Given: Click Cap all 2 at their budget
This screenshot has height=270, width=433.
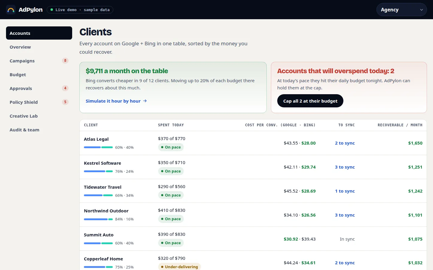Looking at the screenshot, I should pos(310,101).
